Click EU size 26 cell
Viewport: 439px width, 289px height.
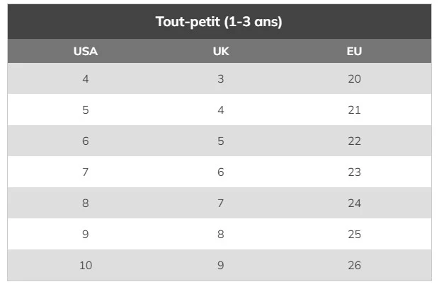point(355,266)
